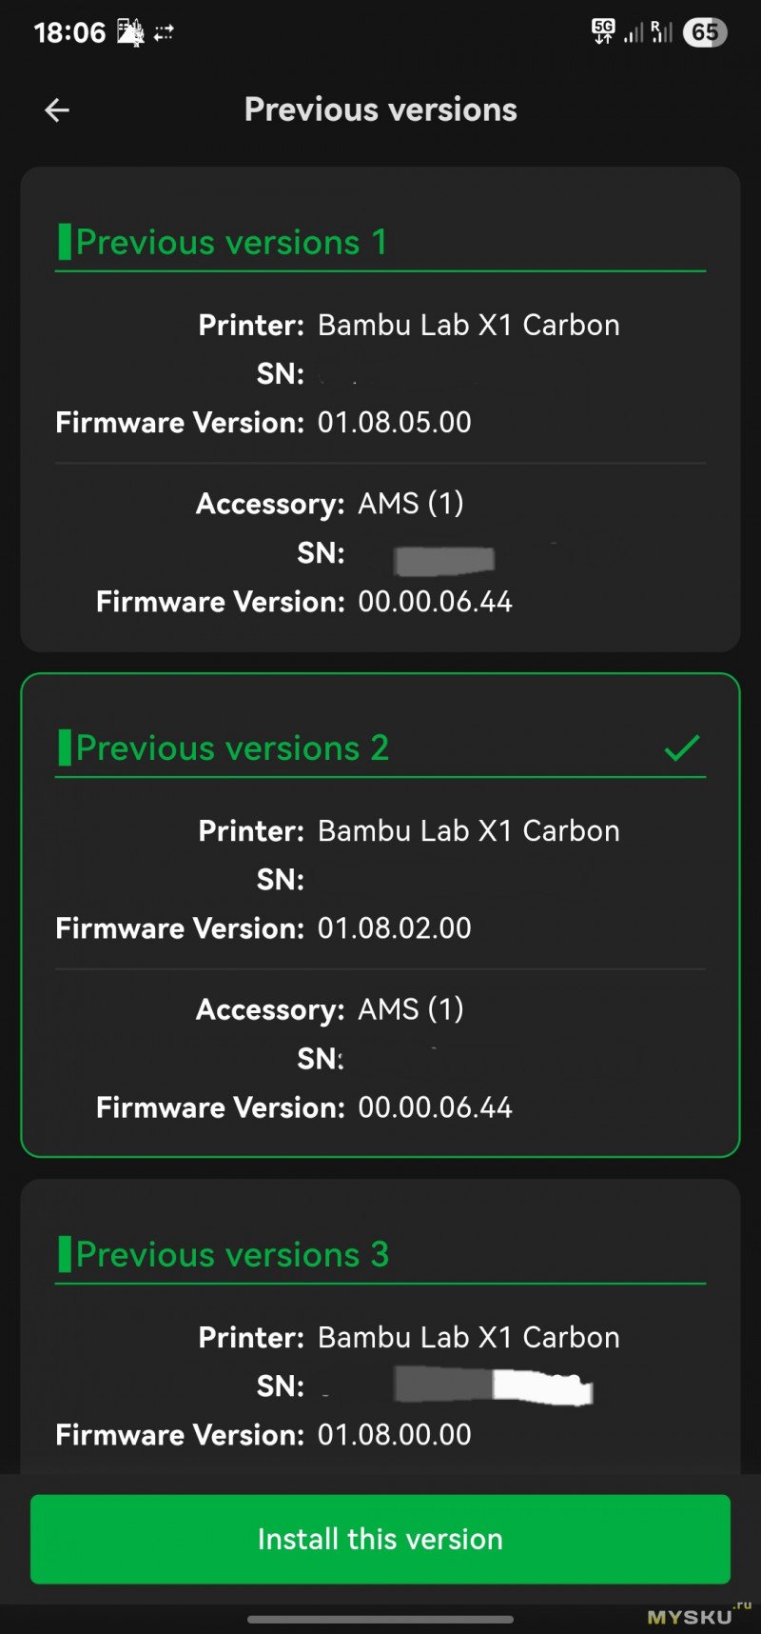Tap the back arrow icon

(57, 110)
